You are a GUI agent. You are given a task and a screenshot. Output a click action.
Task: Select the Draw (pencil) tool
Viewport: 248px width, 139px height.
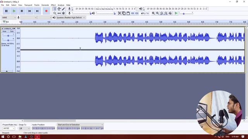pos(63,9)
